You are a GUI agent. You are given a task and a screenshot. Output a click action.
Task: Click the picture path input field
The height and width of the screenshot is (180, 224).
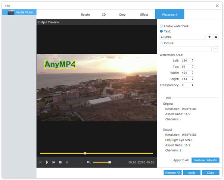click(x=186, y=49)
